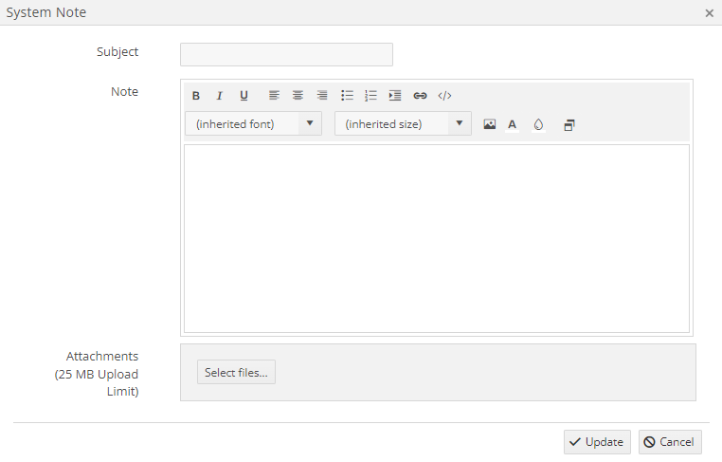Toggle underline formatting

point(244,96)
